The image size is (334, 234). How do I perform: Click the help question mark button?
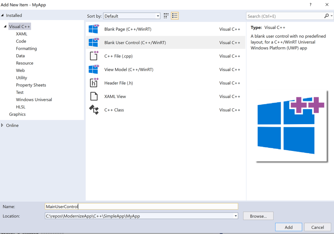(x=310, y=5)
